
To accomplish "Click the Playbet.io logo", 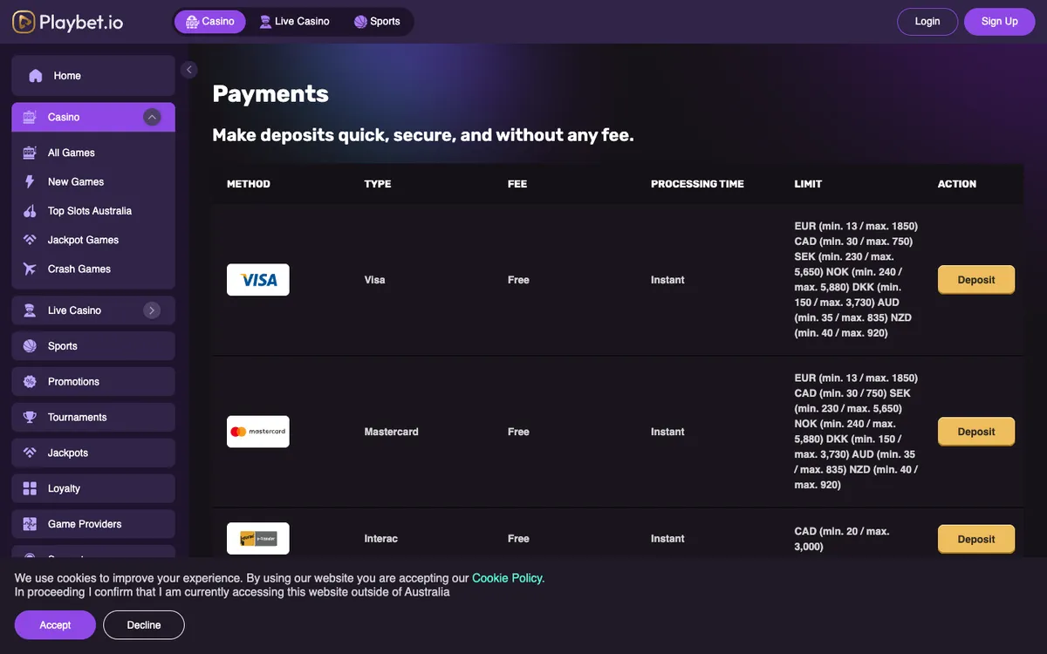I will (x=68, y=22).
